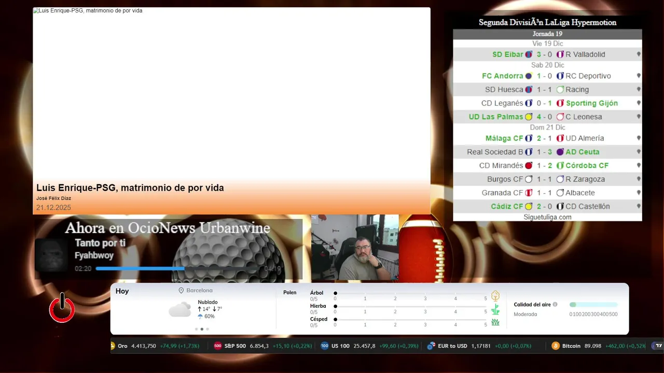Image resolution: width=664 pixels, height=373 pixels.
Task: Click the UD Las Palmas yellow crest
Action: (x=529, y=117)
